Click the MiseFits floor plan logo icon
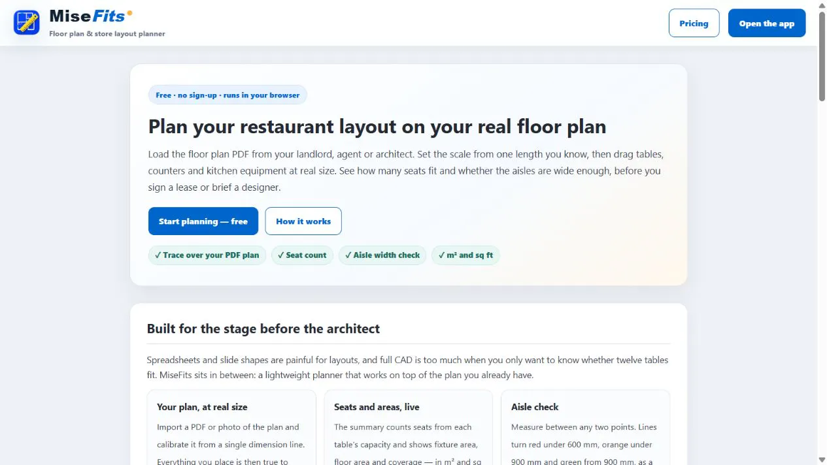The height and width of the screenshot is (465, 827). (27, 23)
